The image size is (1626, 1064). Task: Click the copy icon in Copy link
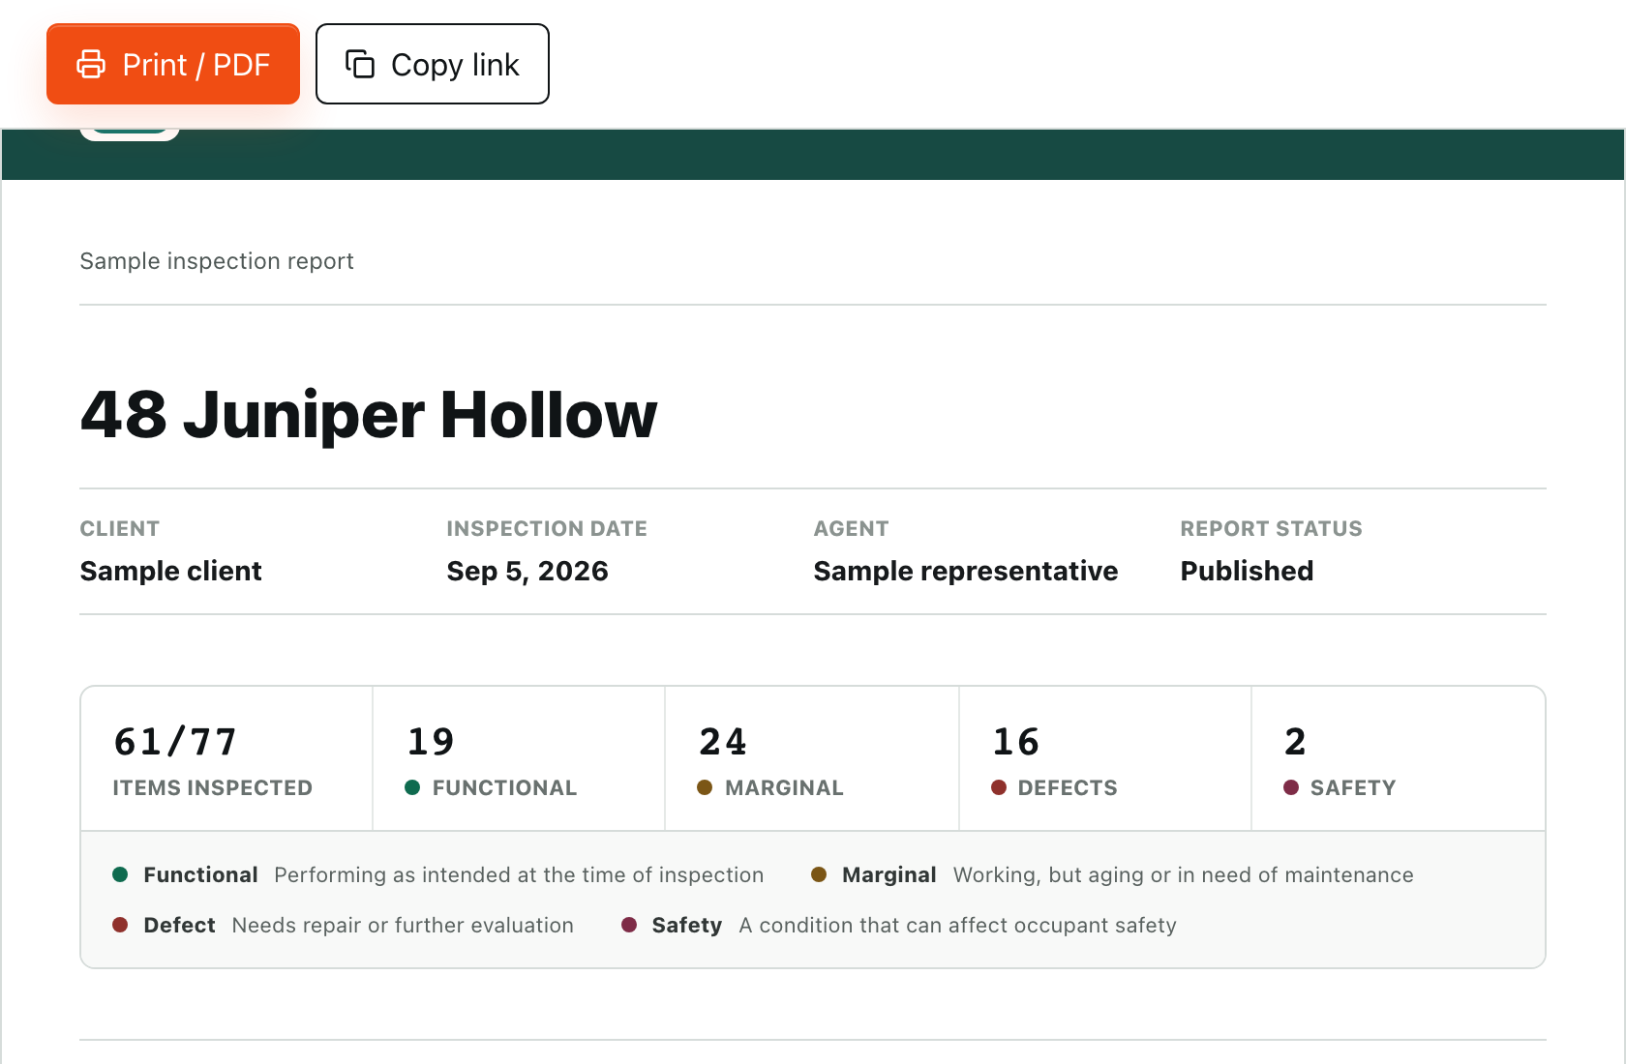point(360,64)
